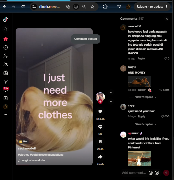Open the browser zoom indicator icon

tap(84, 7)
